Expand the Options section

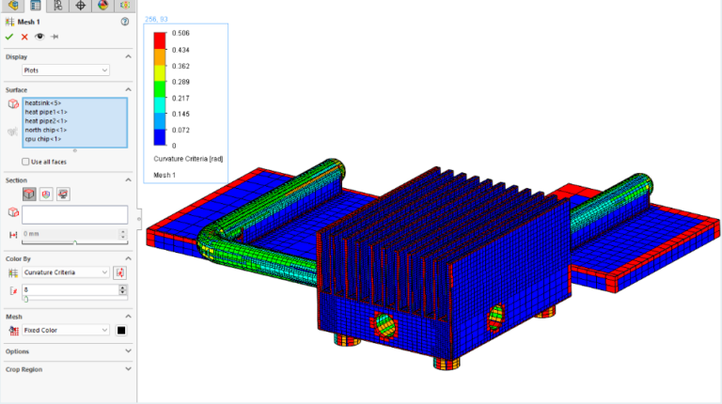(68, 350)
